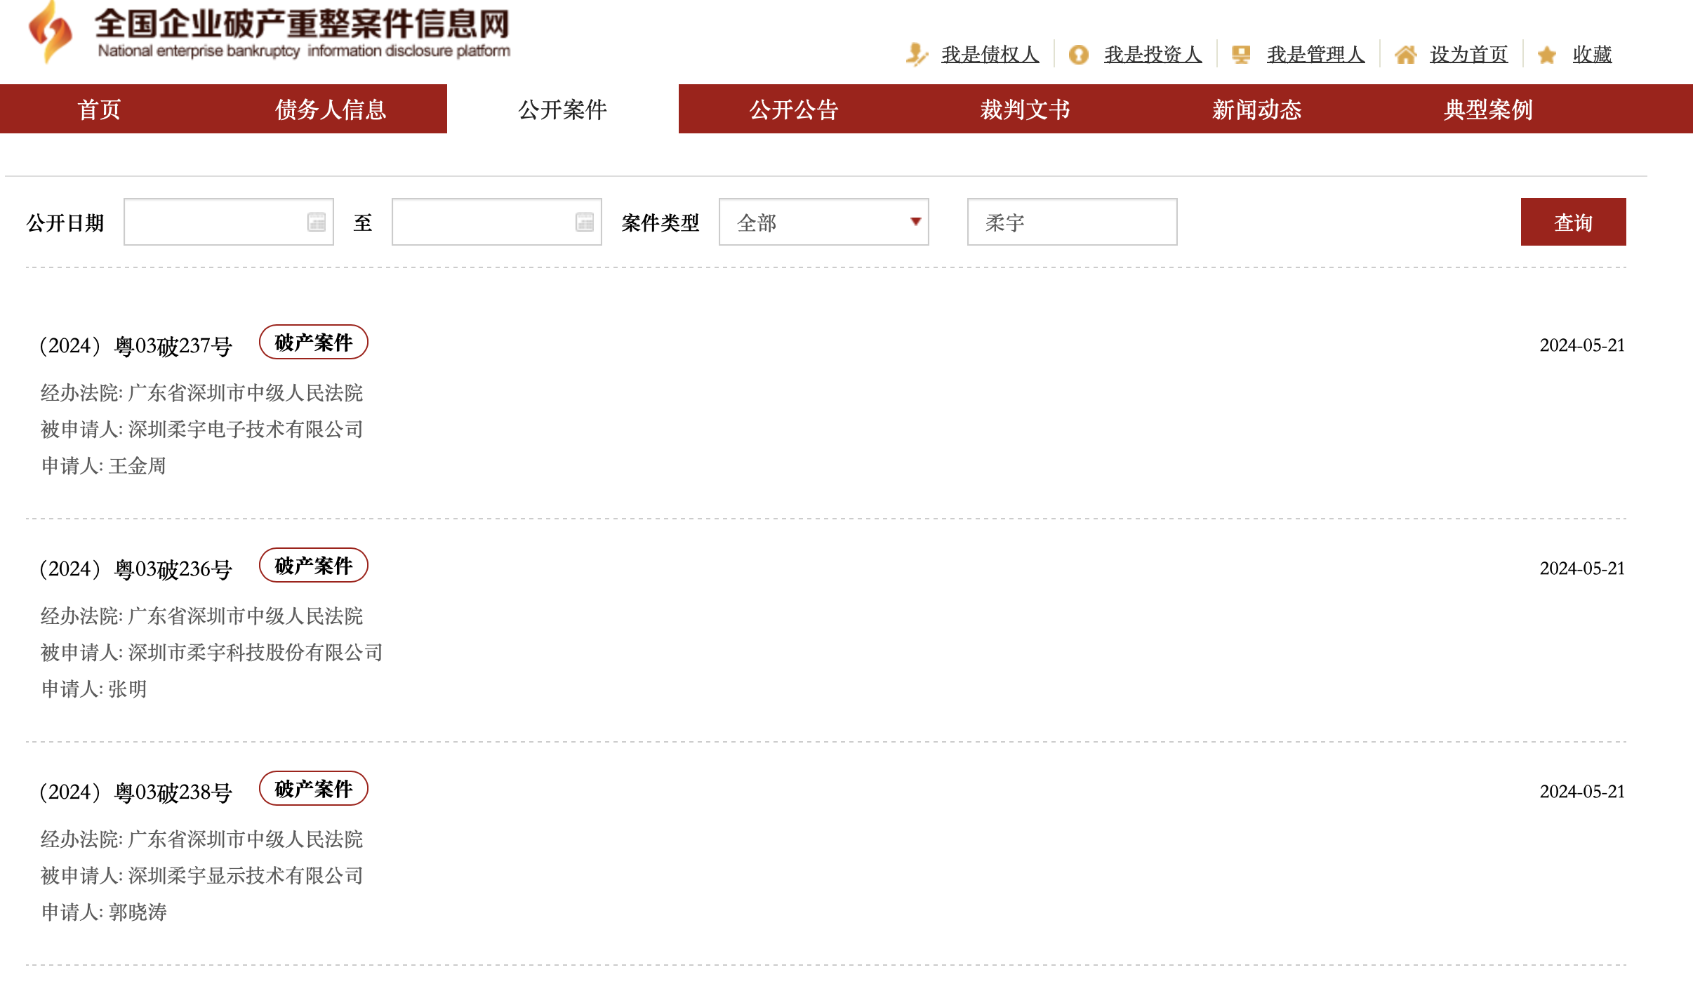
Task: Click the star favorites icon
Action: pyautogui.click(x=1547, y=55)
